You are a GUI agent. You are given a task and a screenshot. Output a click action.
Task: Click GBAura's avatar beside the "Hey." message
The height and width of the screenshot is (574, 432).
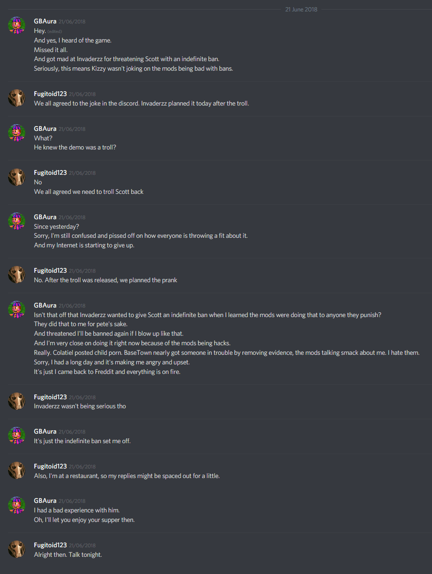[x=17, y=25]
